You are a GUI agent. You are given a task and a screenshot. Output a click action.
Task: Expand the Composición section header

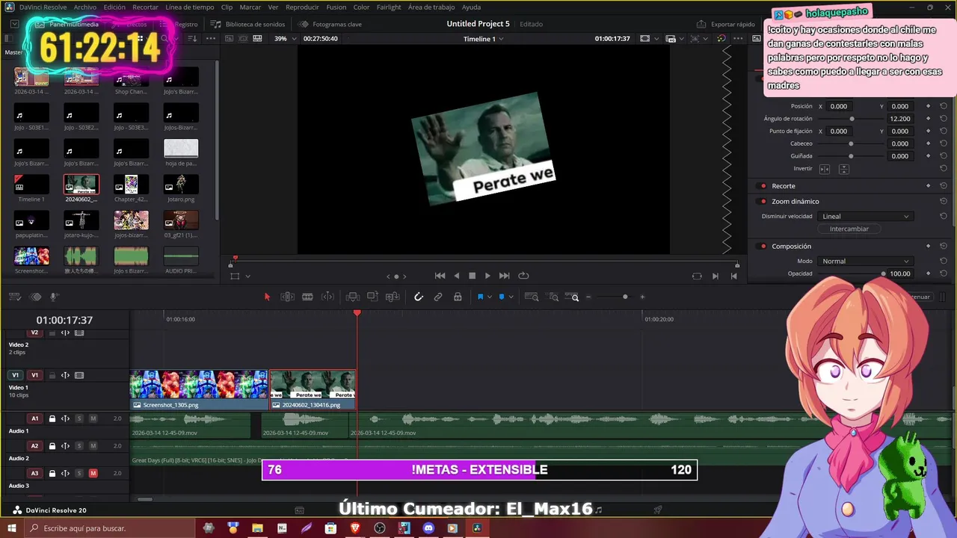[x=791, y=246]
